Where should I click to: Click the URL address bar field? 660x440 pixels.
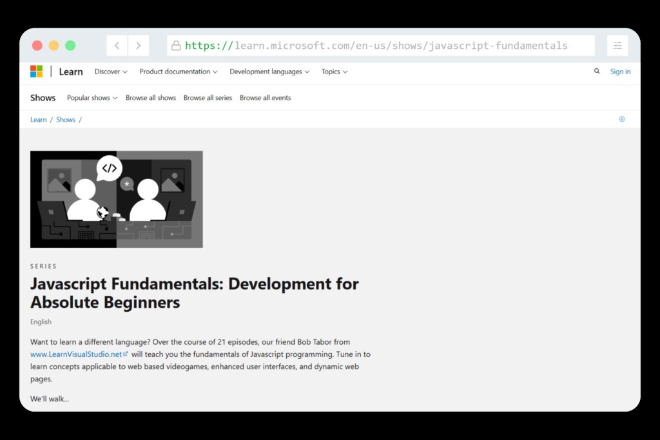pos(381,46)
